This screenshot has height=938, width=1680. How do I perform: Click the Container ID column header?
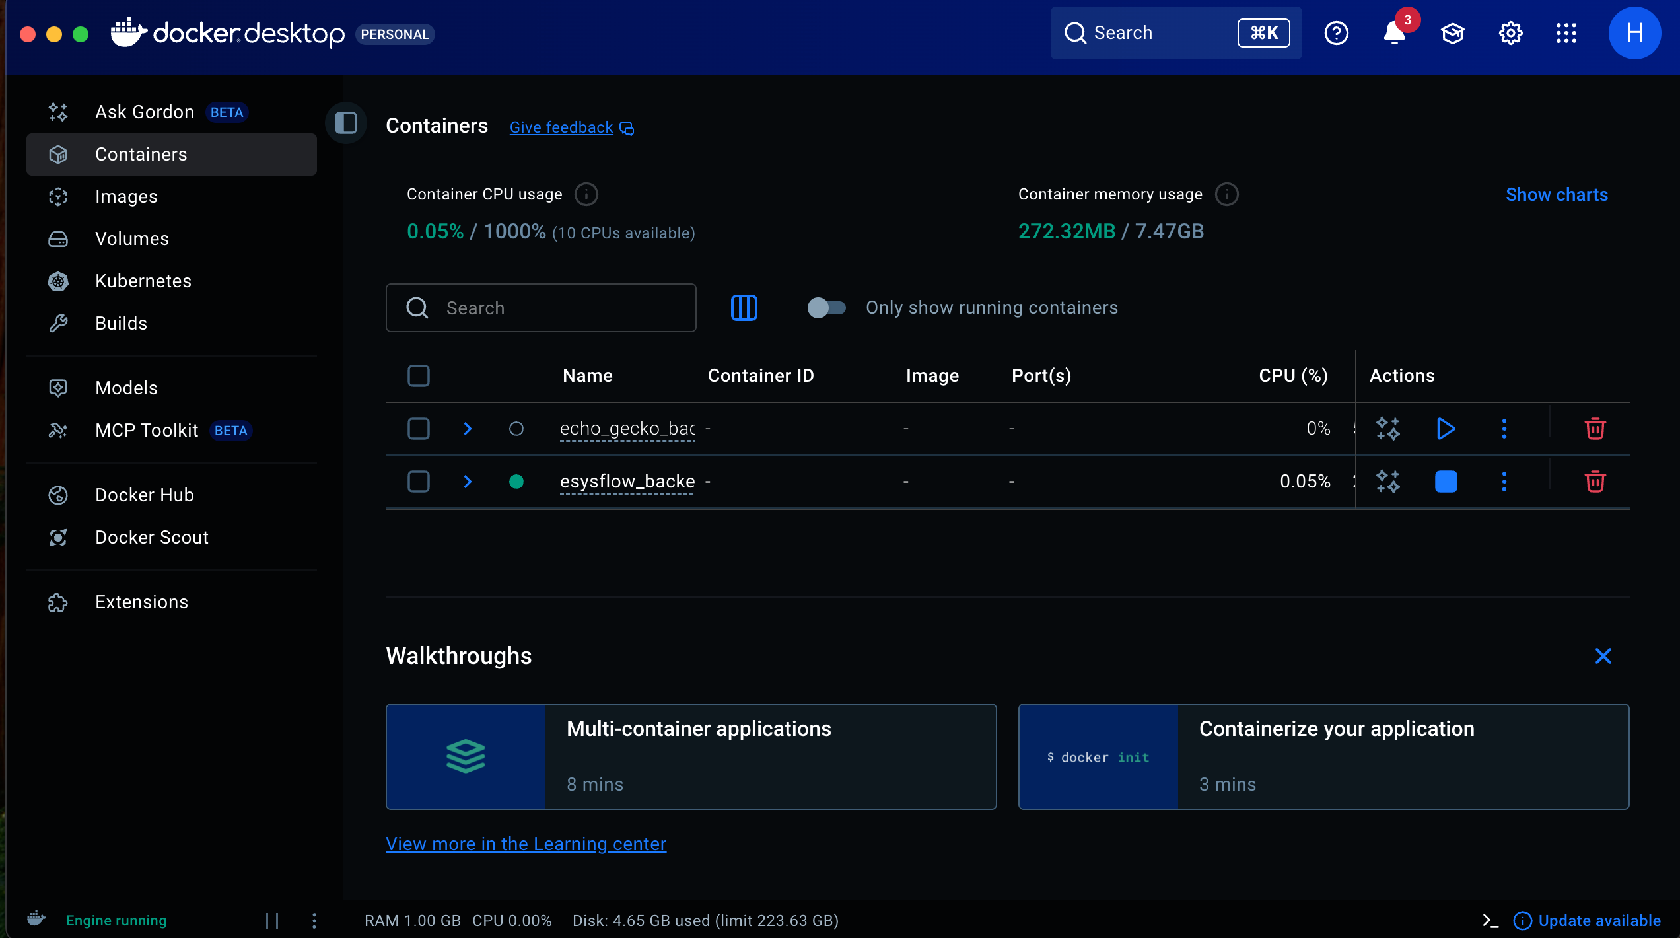(761, 376)
